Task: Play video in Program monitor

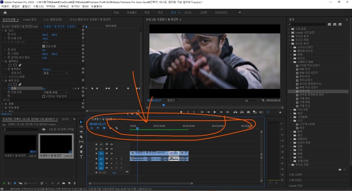Action: tap(215, 112)
